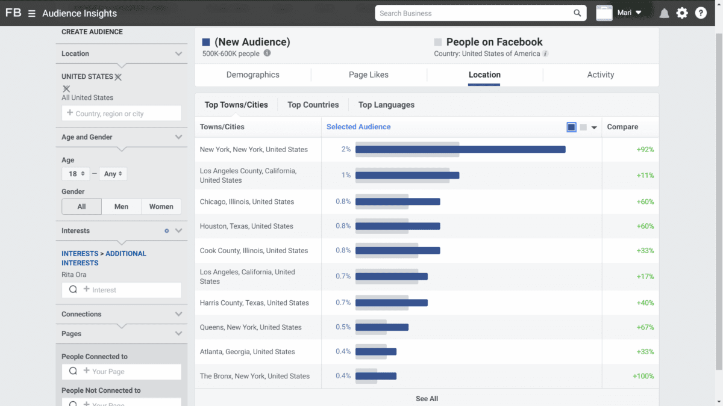Collapse the Age and Gender section

pyautogui.click(x=178, y=137)
